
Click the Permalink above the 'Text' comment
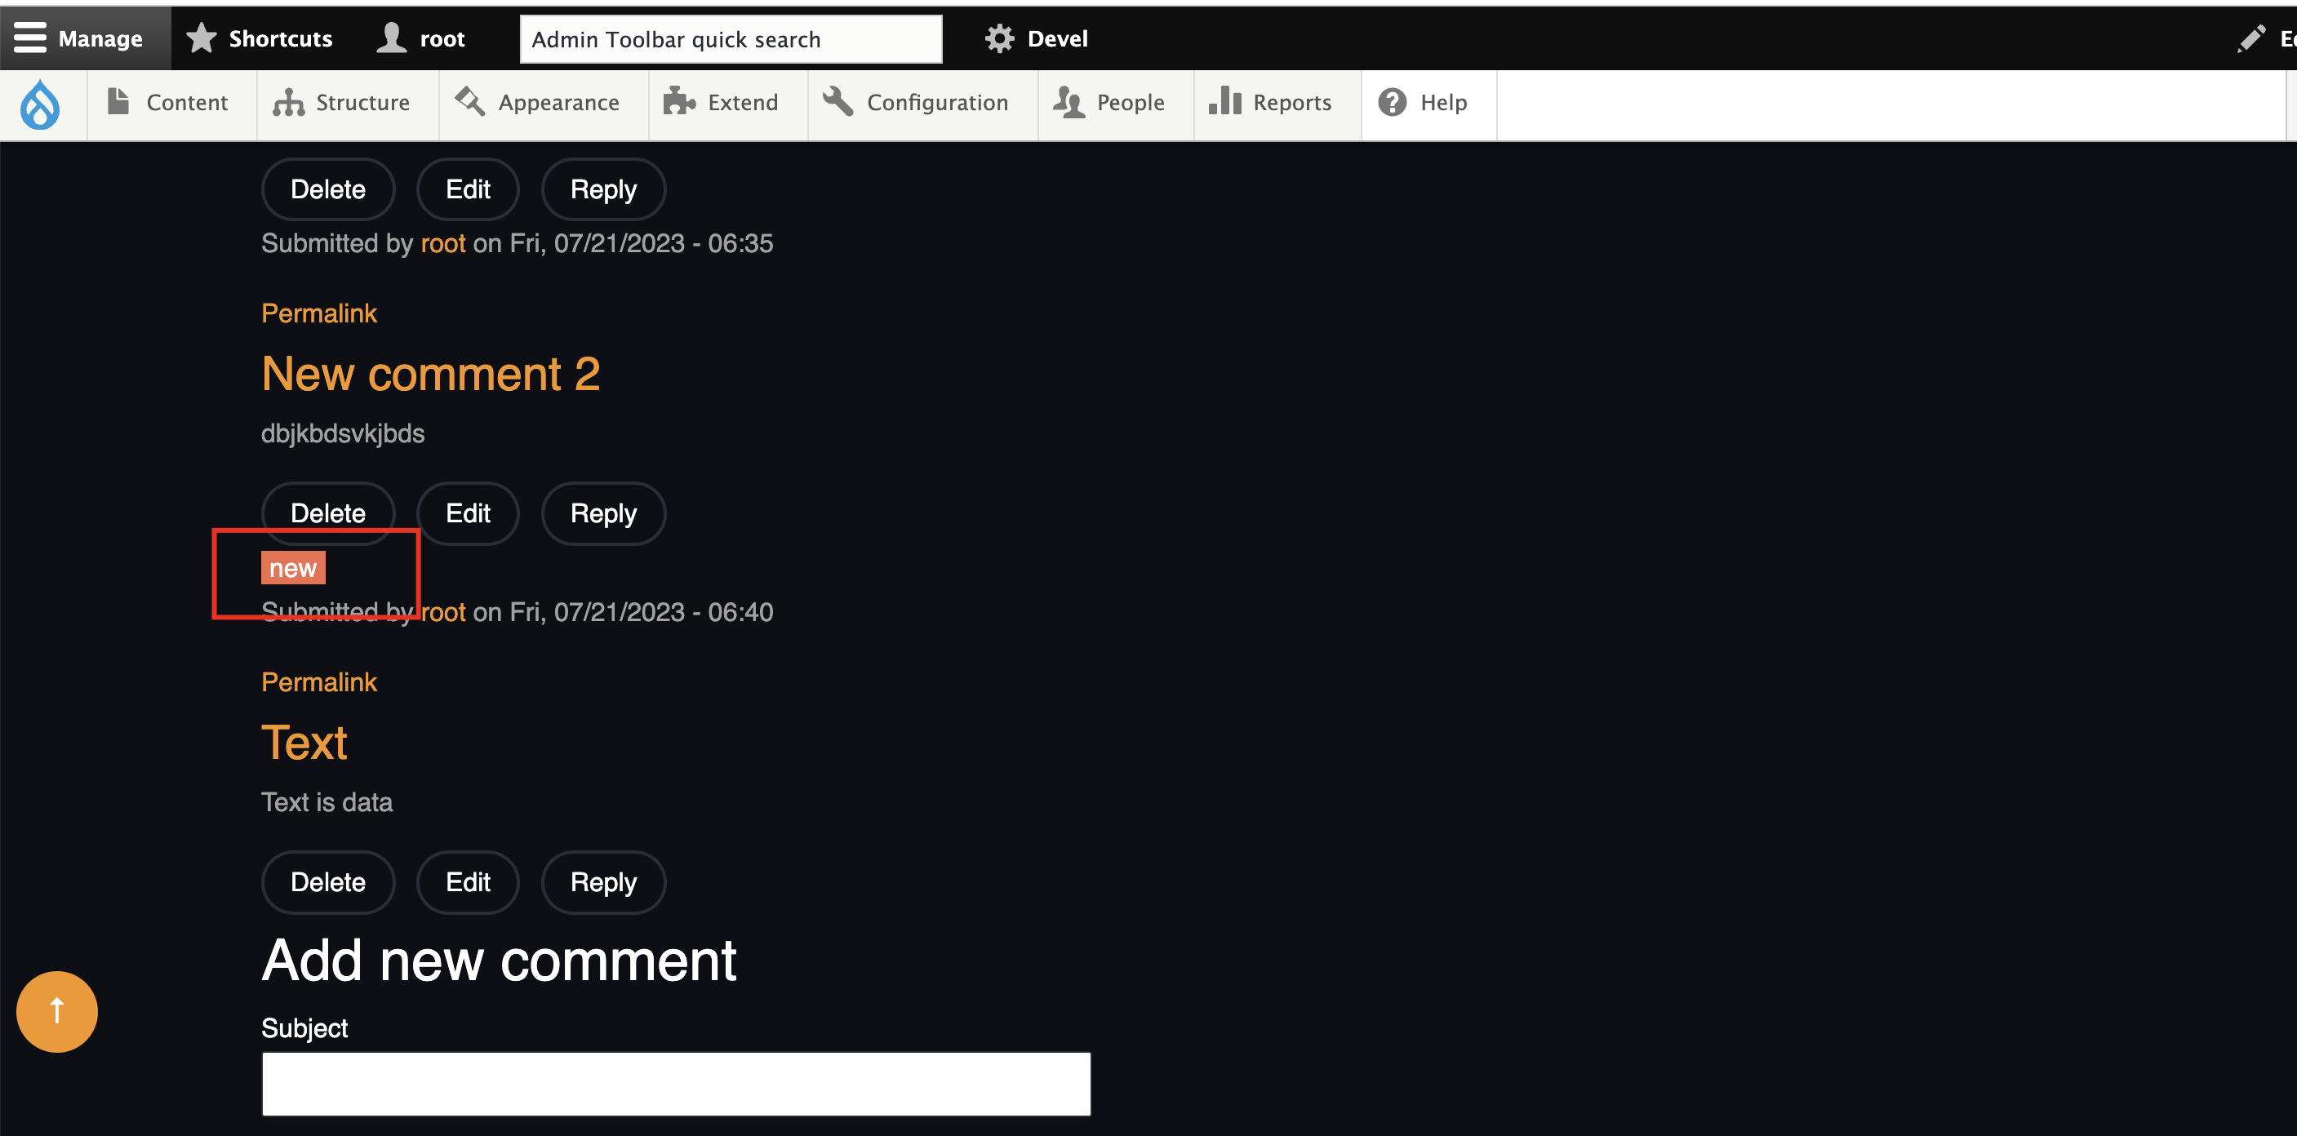click(x=318, y=682)
